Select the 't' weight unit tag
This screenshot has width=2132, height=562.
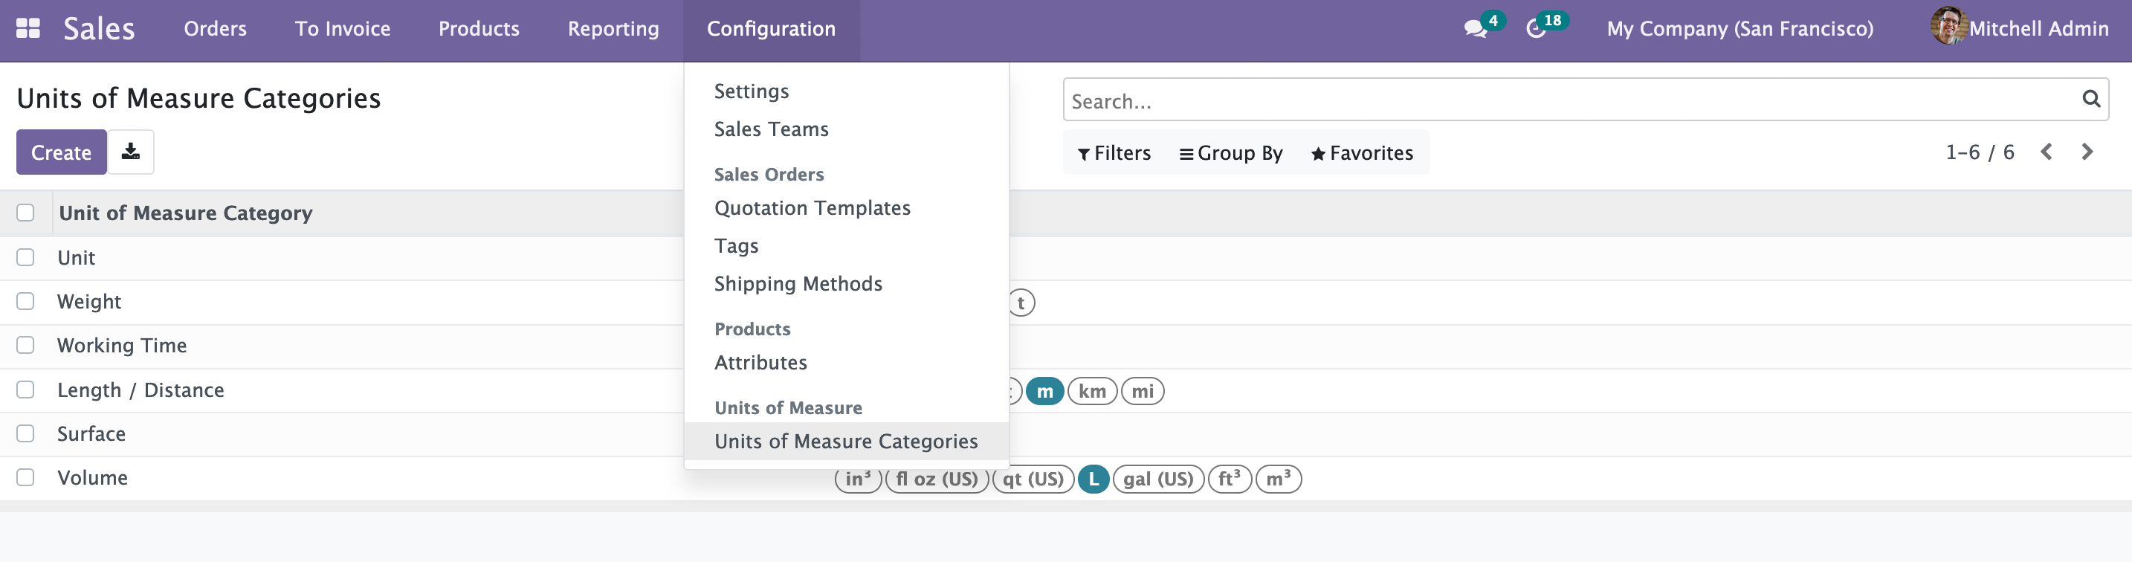(x=1021, y=303)
